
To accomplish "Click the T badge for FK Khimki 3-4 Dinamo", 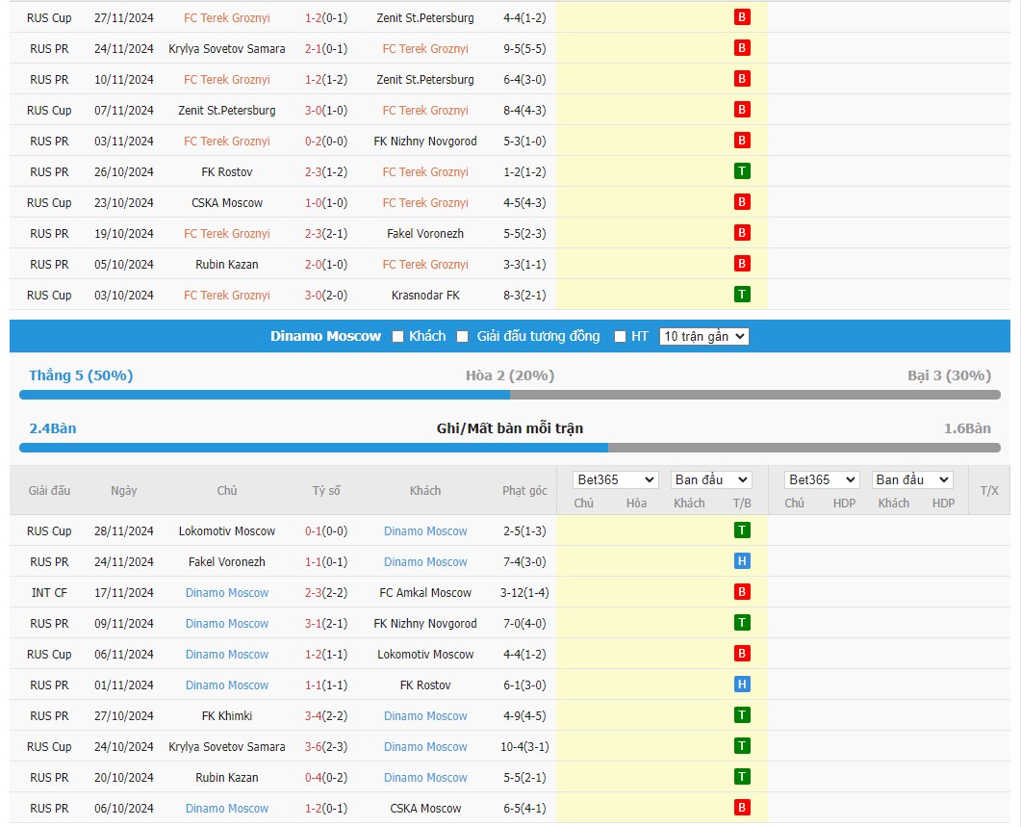I will click(x=742, y=715).
